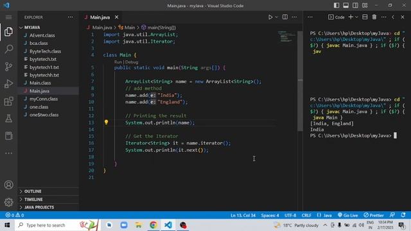Viewport: 411px width, 231px height.
Task: Change line ending via CRLF
Action: coord(306,216)
